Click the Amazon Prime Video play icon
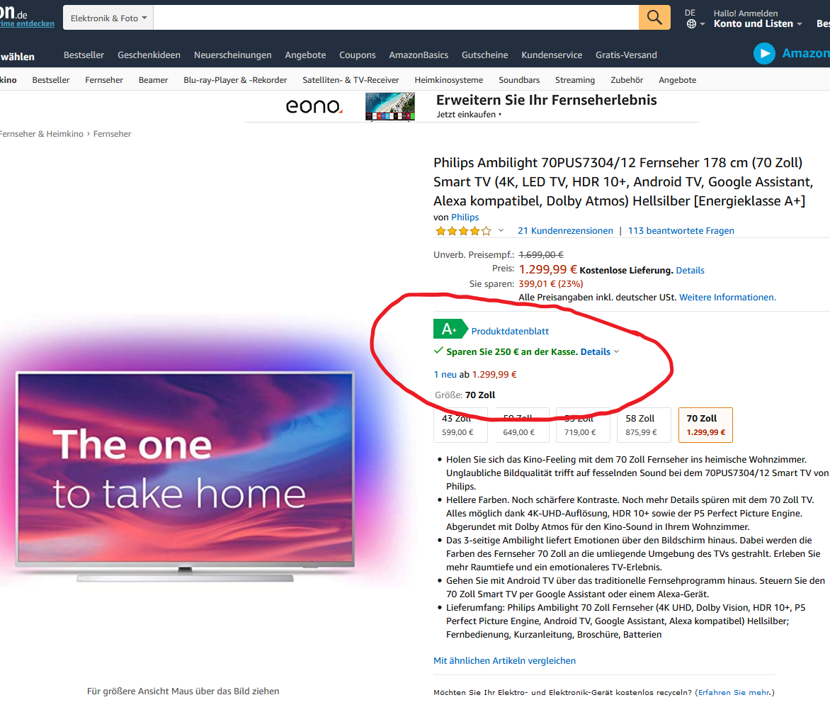Screen dimensions: 830x712 point(764,54)
